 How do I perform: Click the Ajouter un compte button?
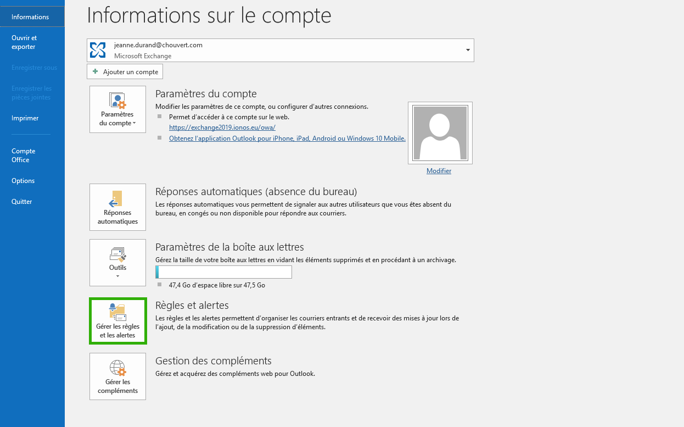point(125,72)
